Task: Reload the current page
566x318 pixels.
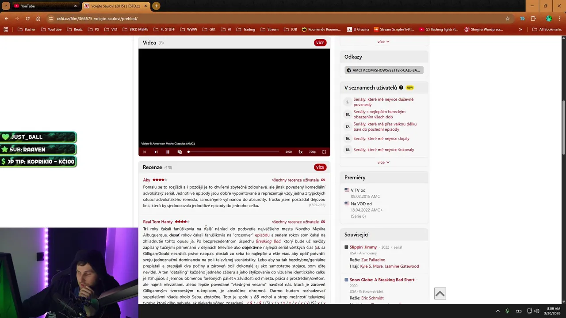Action: [27, 19]
